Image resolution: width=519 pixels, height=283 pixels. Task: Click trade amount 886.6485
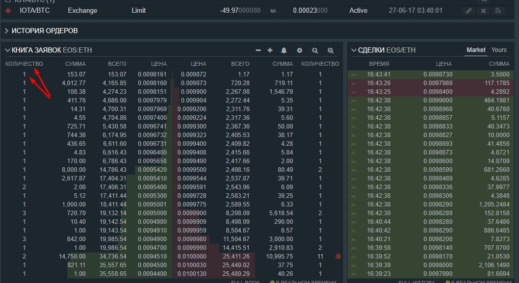coord(497,230)
